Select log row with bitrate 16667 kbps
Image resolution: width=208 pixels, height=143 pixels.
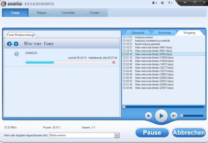[163, 74]
